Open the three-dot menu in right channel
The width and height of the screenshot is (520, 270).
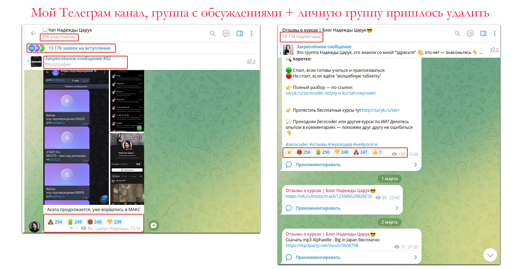pyautogui.click(x=495, y=34)
